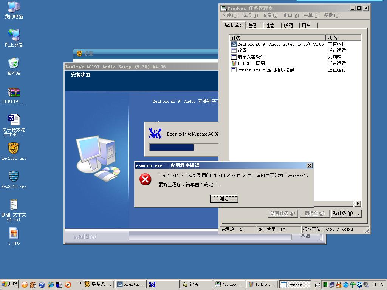This screenshot has height=290, width=387.
Task: Select the Realtek AC'97 Audio Setup task row
Action: [295, 44]
